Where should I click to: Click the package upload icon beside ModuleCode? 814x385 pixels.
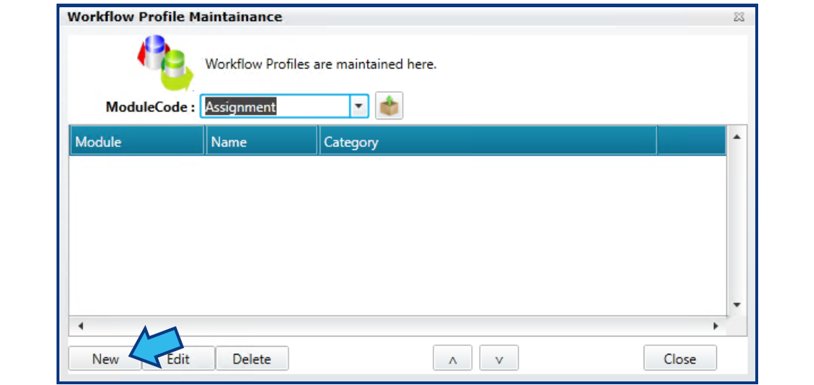coord(389,106)
